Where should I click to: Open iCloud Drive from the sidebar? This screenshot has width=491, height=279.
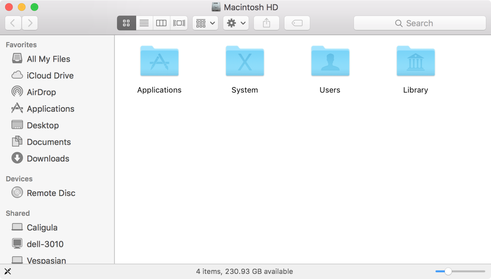point(50,75)
